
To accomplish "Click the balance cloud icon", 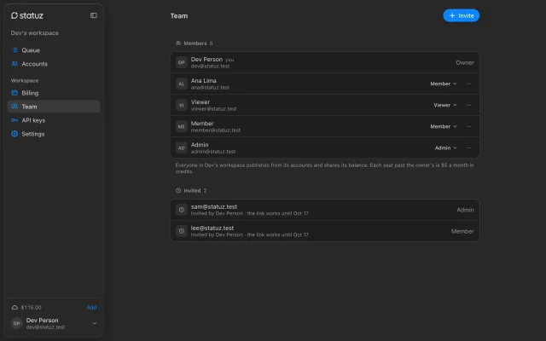I will tap(15, 307).
